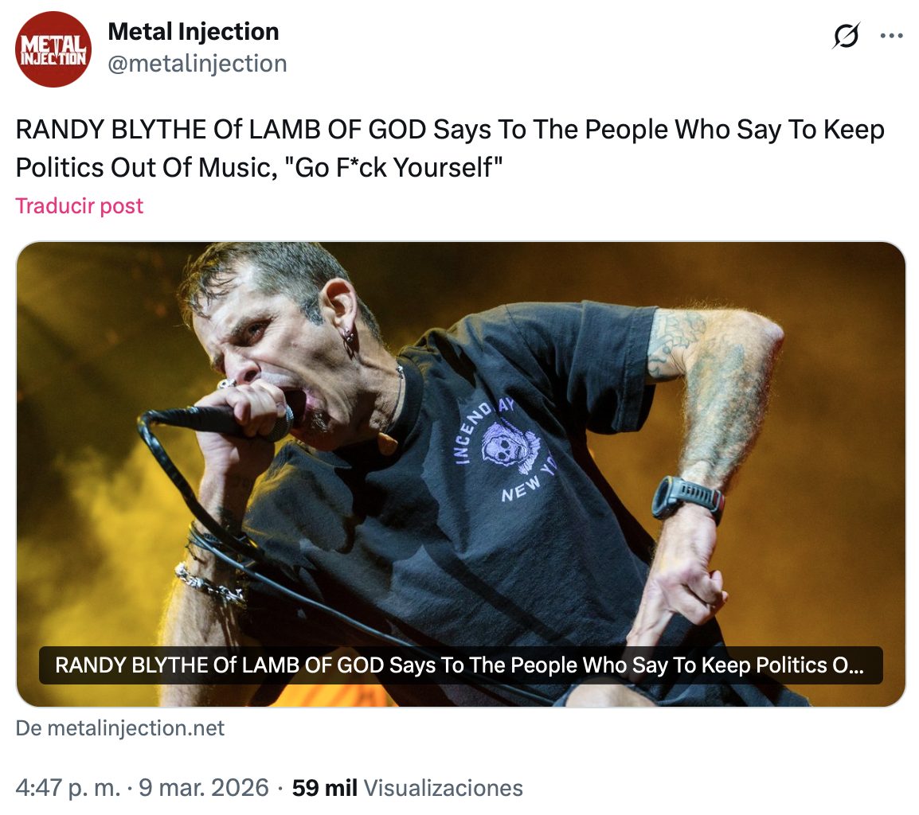Click the De metalinjection.net source link
The height and width of the screenshot is (815, 919).
coord(120,728)
